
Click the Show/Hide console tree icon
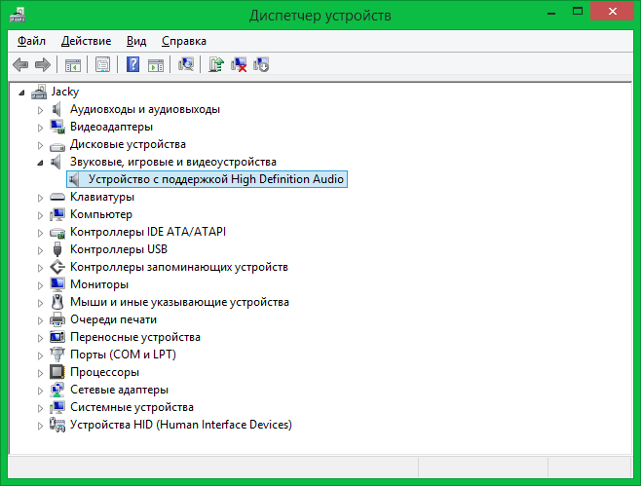(72, 65)
